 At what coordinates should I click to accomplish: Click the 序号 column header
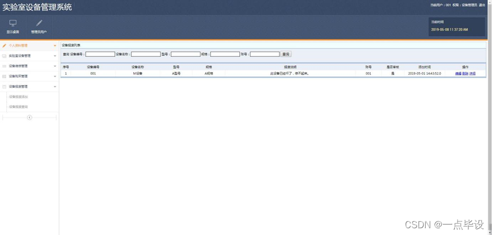tap(66, 67)
